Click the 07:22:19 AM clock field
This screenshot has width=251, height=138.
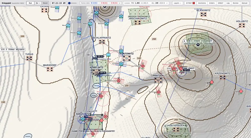58,3
